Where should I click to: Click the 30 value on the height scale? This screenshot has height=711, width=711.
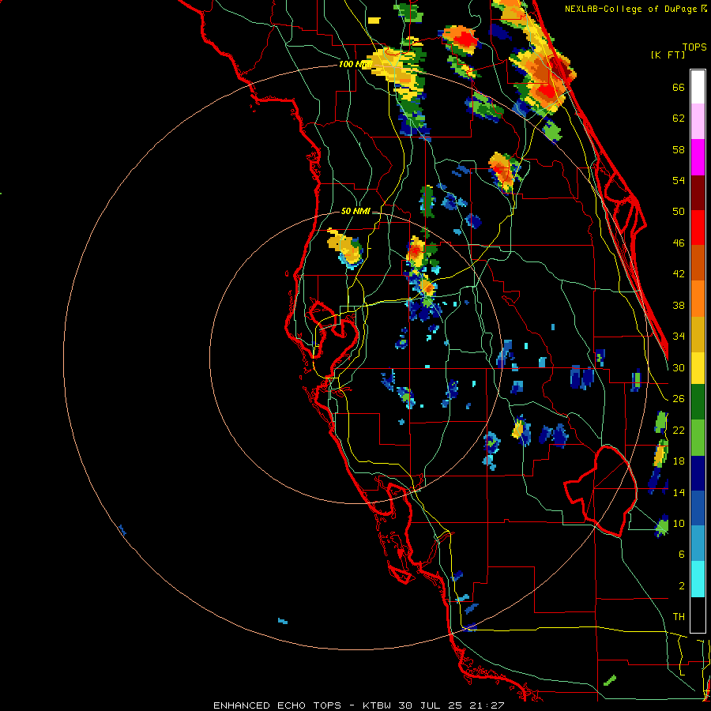(679, 367)
